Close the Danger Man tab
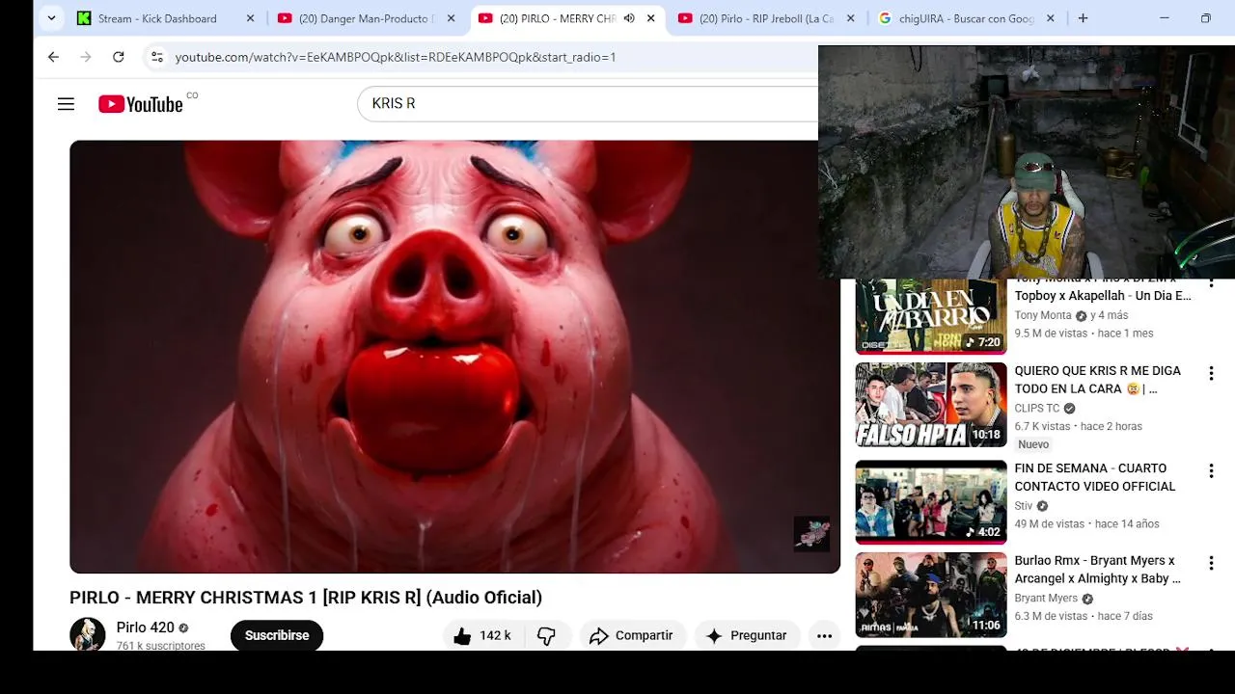 (451, 18)
